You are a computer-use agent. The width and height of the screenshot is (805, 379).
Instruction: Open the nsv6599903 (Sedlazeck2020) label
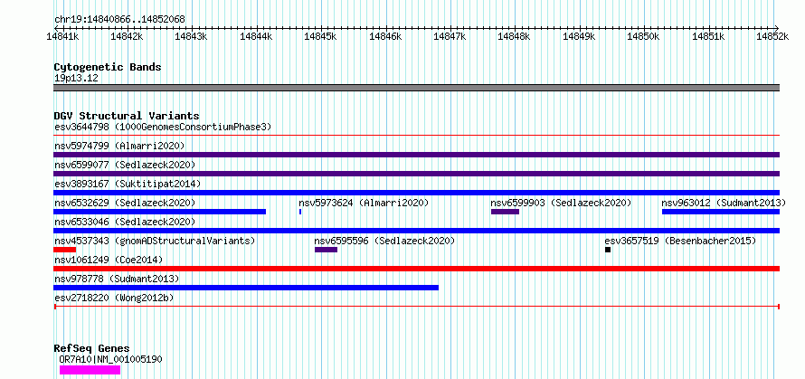pyautogui.click(x=561, y=203)
